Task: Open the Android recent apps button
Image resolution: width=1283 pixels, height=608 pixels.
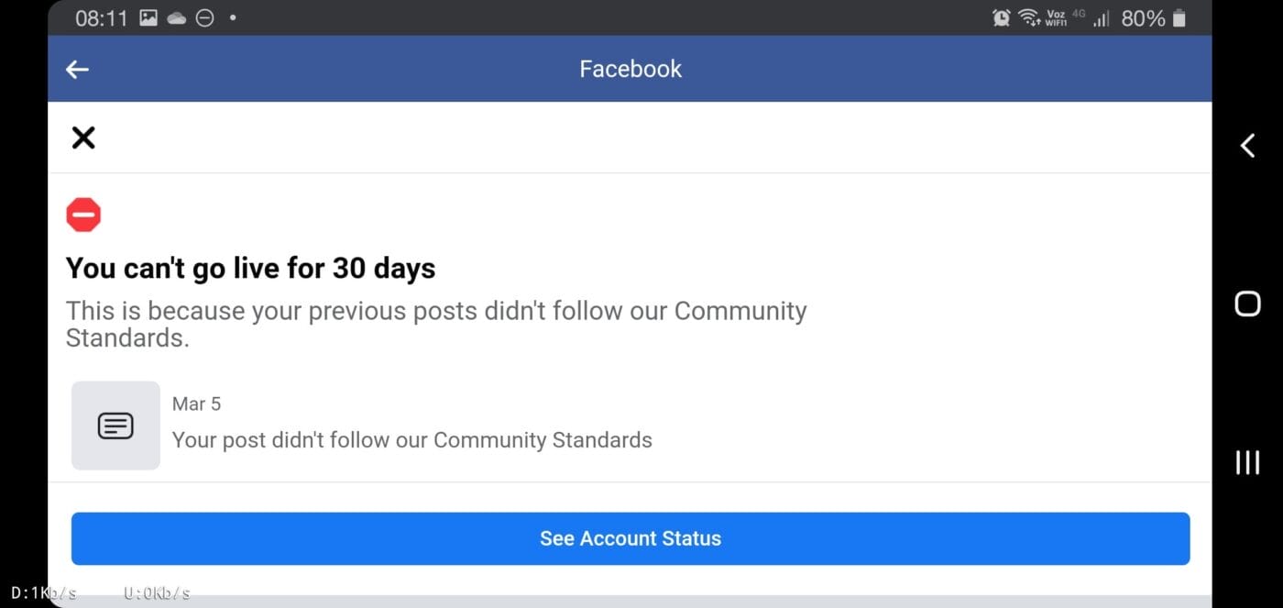Action: coord(1247,462)
